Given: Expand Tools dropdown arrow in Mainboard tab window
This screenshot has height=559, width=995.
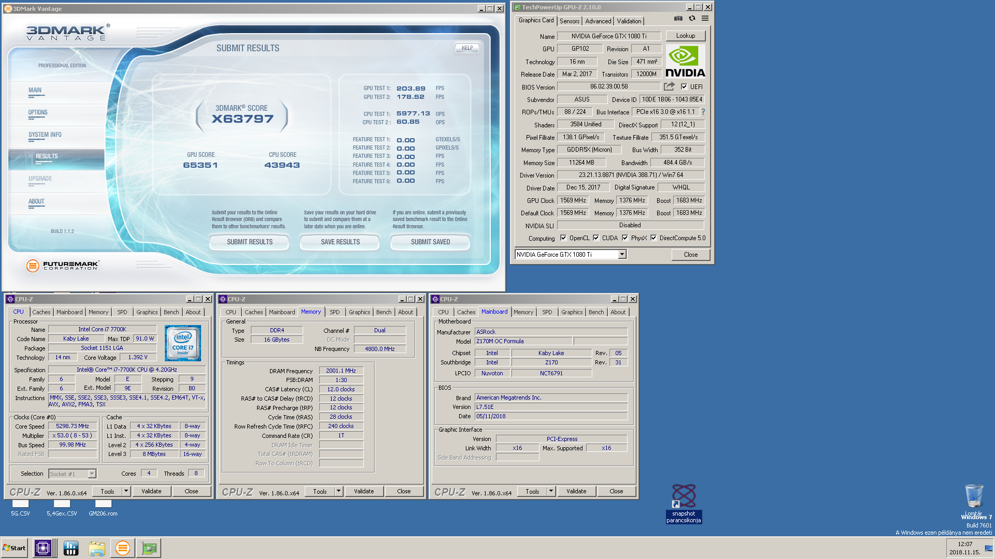Looking at the screenshot, I should pyautogui.click(x=551, y=491).
